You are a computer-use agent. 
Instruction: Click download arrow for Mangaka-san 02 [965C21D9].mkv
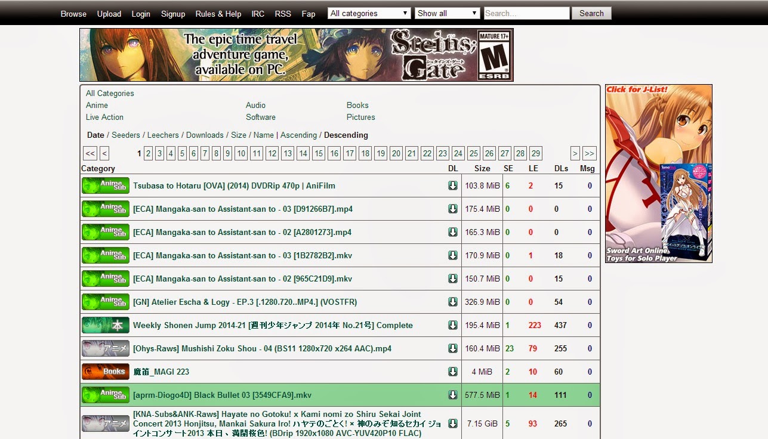pos(453,279)
